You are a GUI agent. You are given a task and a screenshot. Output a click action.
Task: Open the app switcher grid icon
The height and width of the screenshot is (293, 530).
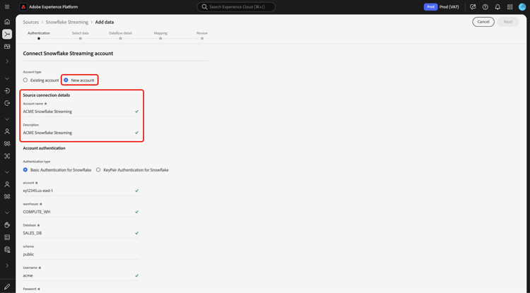[x=510, y=7]
